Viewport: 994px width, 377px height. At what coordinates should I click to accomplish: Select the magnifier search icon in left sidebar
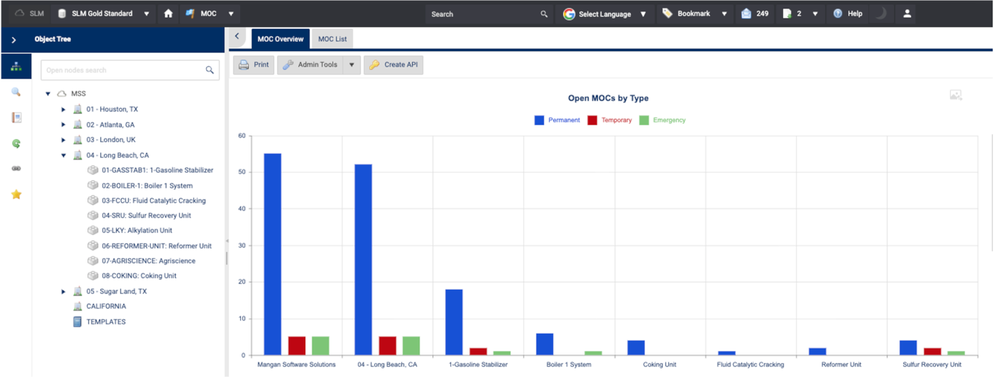16,92
